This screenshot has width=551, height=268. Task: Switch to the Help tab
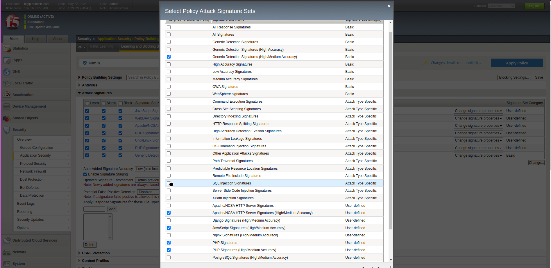pos(35,39)
